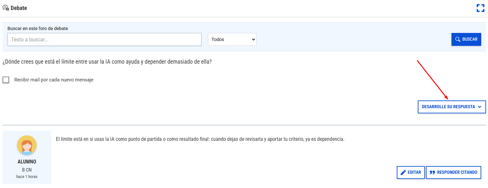This screenshot has width=488, height=188.
Task: Click the ALUMNO user name
Action: point(27,162)
